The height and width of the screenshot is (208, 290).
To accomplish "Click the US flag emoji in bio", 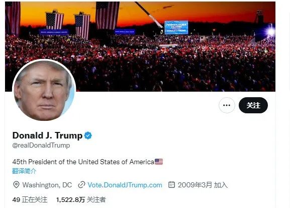I will click(159, 162).
